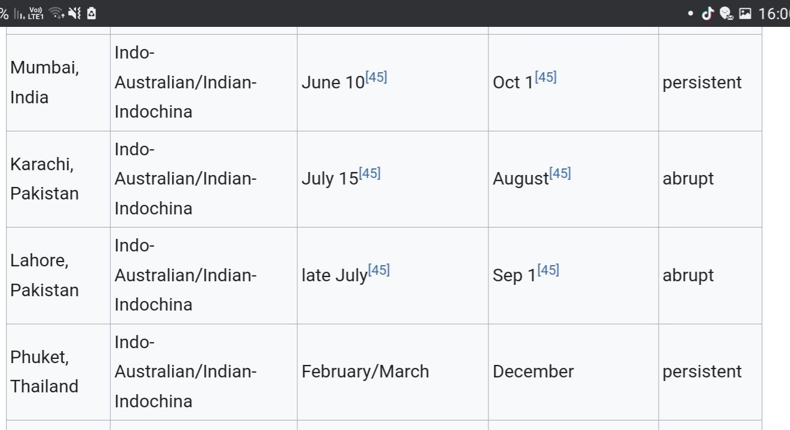Tap the image gallery notification icon
The image size is (790, 430).
[x=745, y=13]
